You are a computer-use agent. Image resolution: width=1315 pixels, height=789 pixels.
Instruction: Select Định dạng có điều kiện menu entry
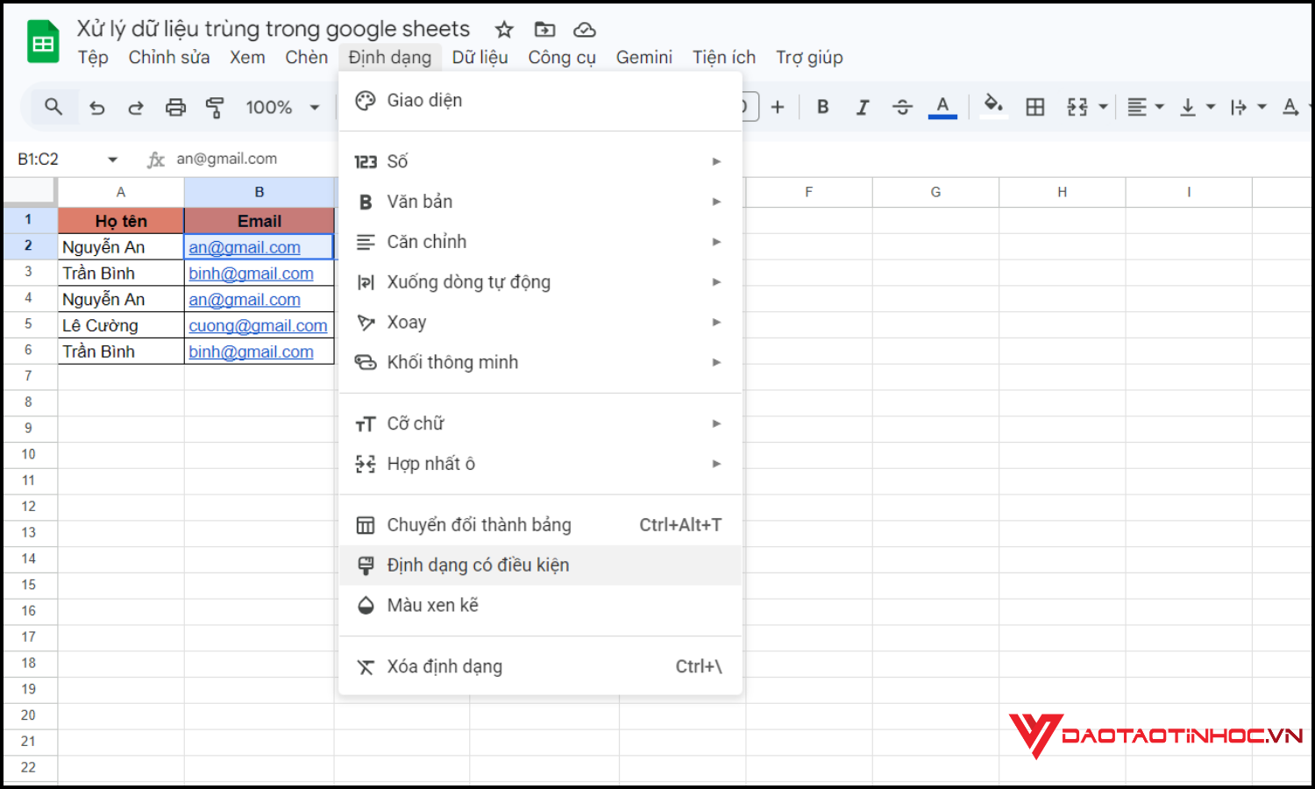click(479, 565)
